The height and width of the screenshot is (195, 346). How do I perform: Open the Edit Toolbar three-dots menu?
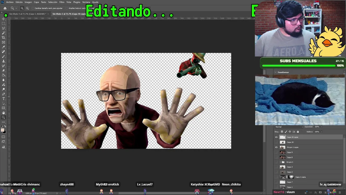[4, 122]
